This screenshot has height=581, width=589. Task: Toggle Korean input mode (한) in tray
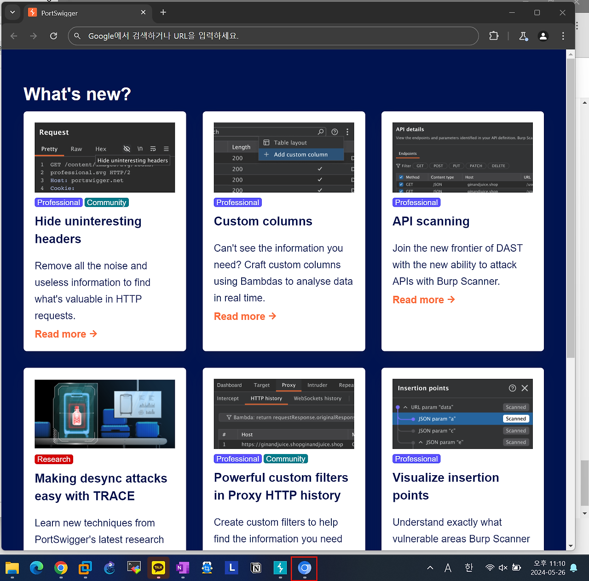468,568
